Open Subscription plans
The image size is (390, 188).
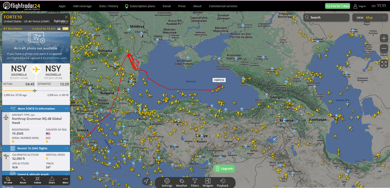tap(140, 6)
